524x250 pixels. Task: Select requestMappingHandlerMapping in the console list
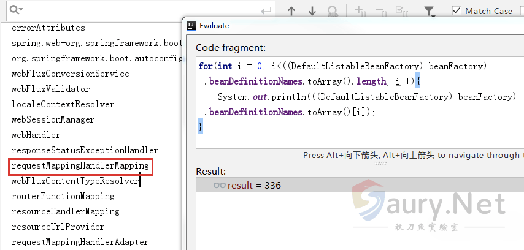click(x=80, y=166)
